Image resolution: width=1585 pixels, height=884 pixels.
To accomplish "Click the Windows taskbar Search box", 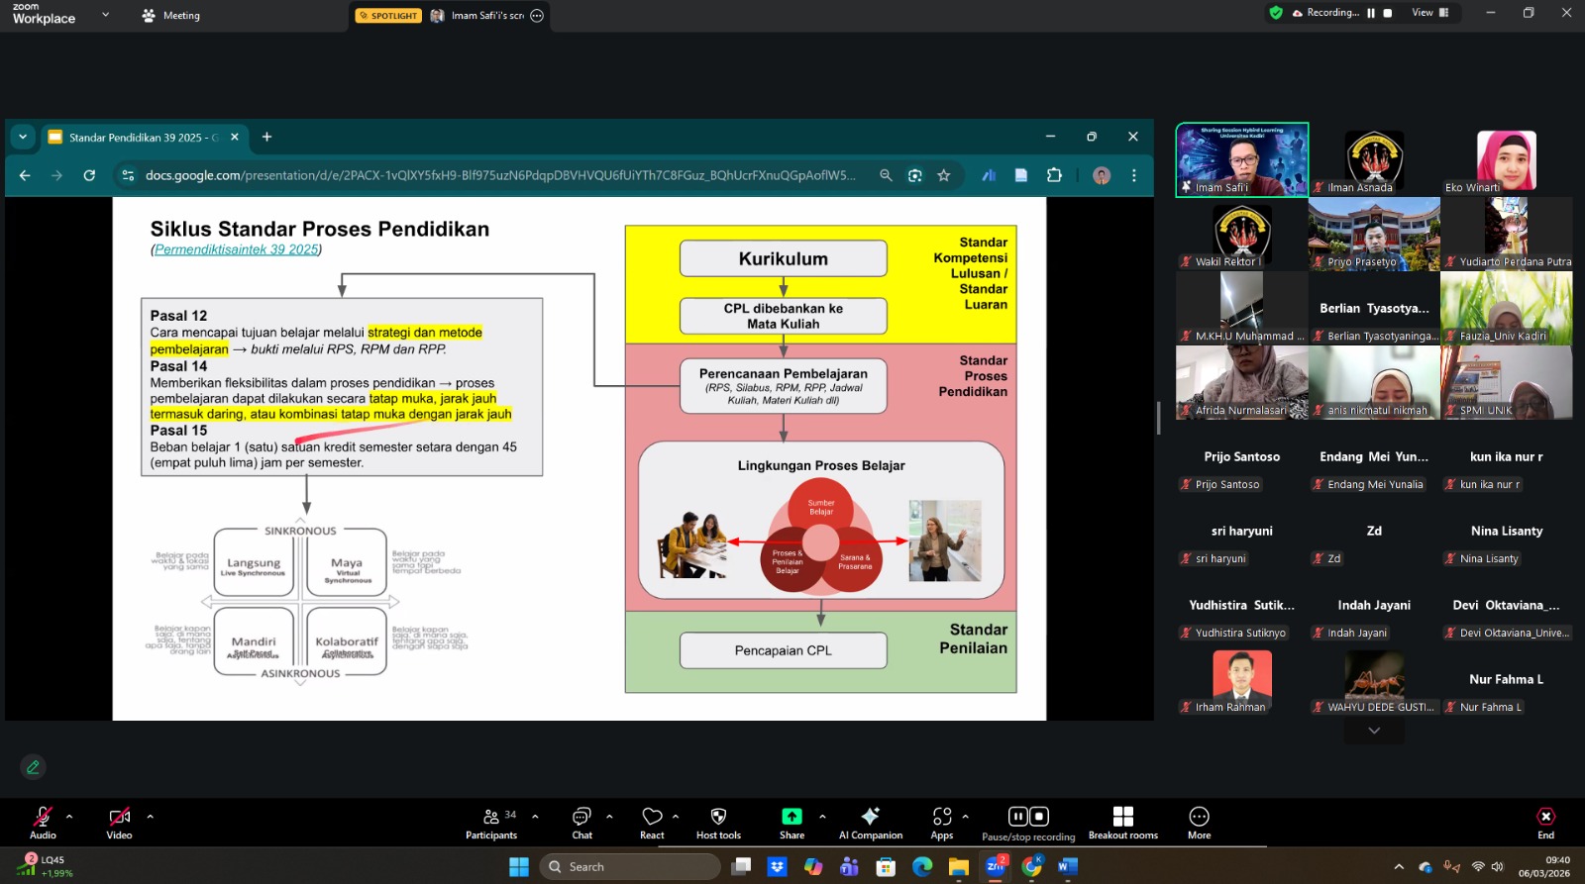I will pyautogui.click(x=631, y=867).
